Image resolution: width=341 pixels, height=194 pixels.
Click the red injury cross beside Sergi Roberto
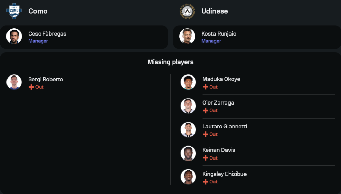31,87
